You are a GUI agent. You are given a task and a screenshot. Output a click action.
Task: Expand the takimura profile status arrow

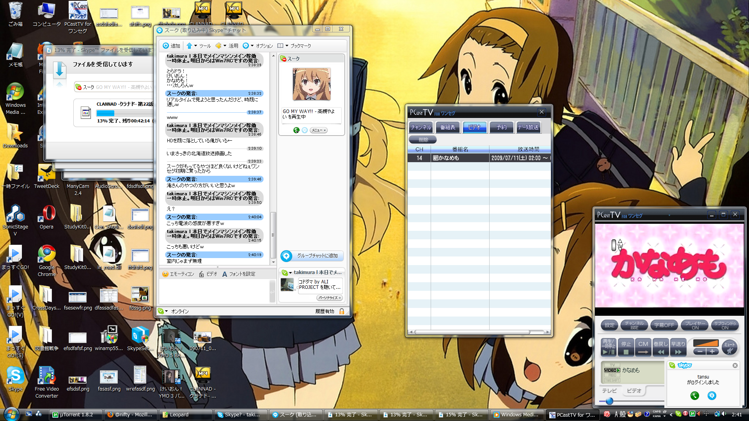point(290,273)
